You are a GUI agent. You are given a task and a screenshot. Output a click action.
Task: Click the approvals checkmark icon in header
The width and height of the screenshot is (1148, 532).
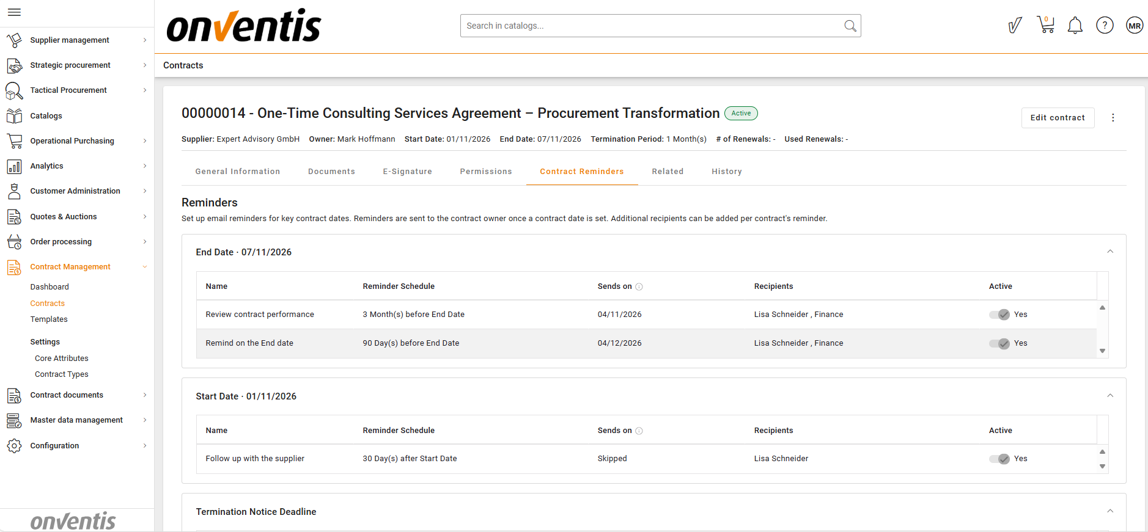(x=1015, y=26)
